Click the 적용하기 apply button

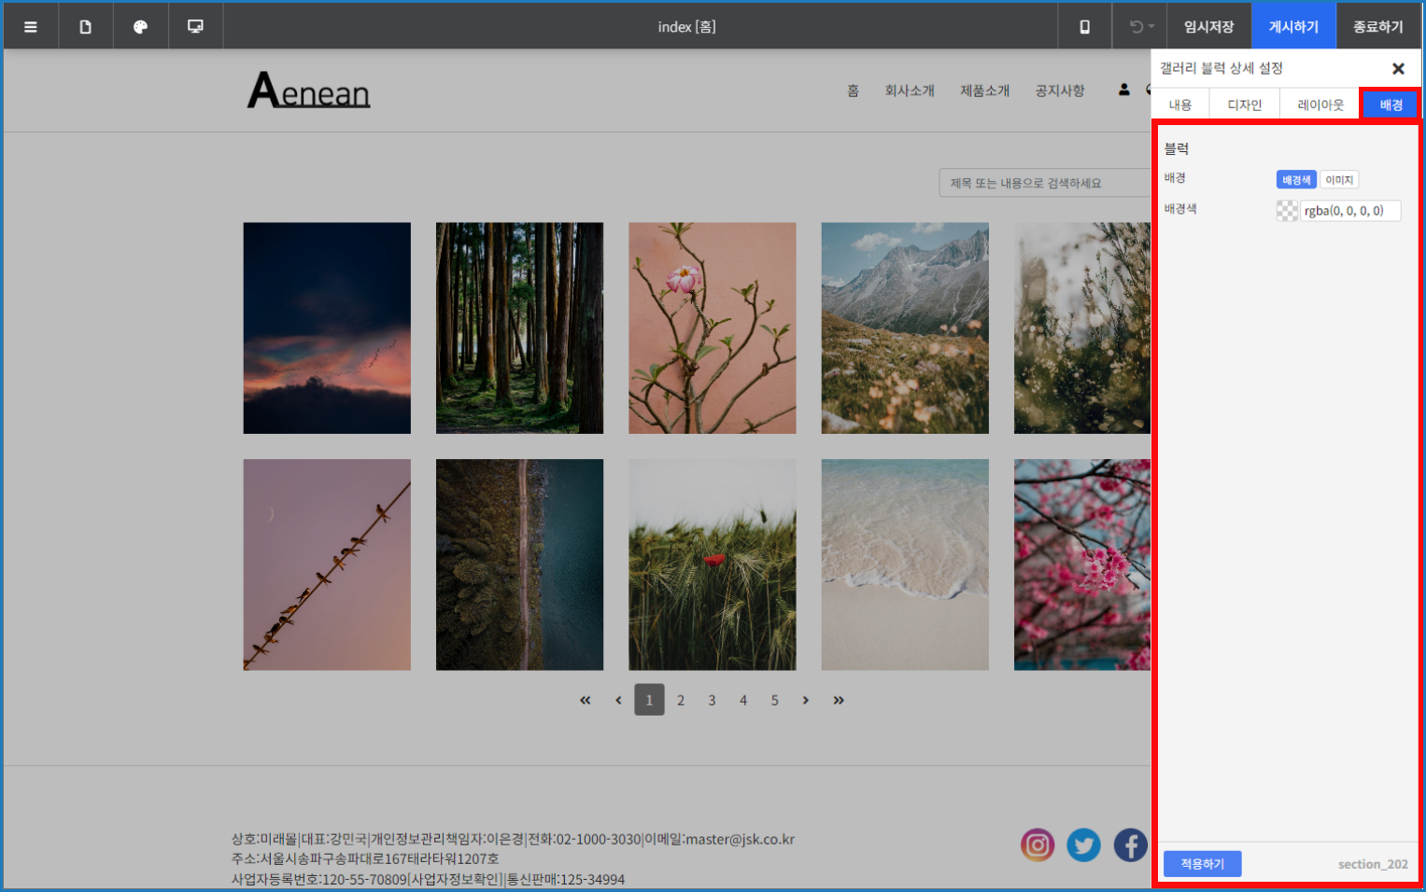pos(1202,864)
